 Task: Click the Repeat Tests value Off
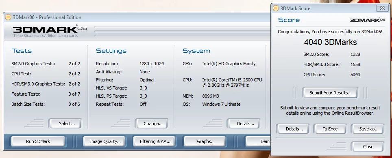tap(143, 104)
